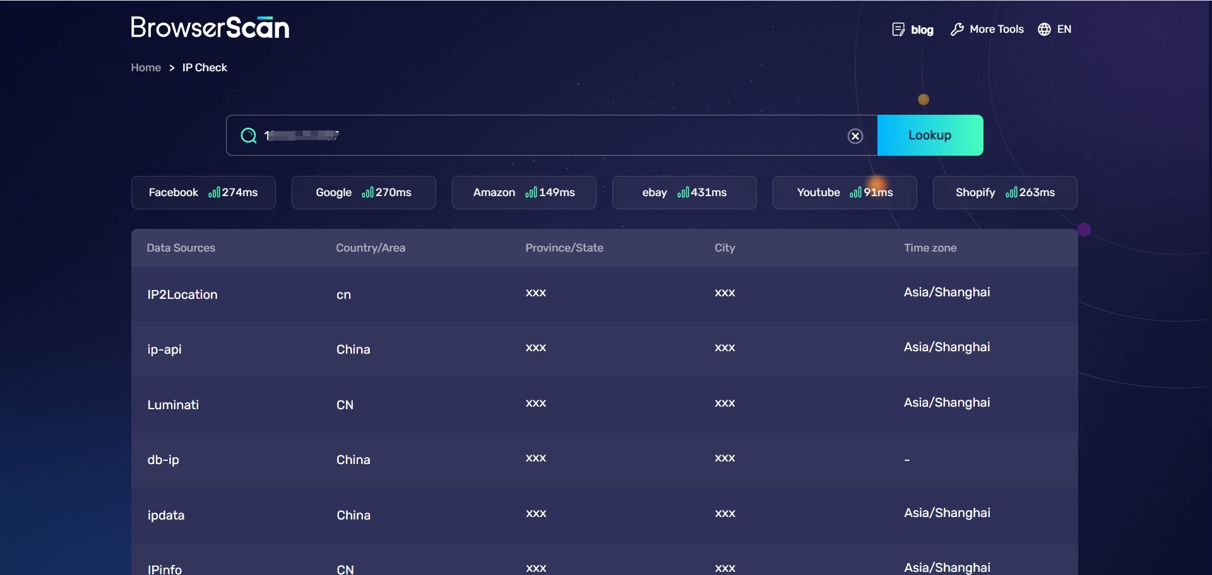This screenshot has height=575, width=1212.
Task: Click China cell in ip-api row
Action: [x=353, y=349]
